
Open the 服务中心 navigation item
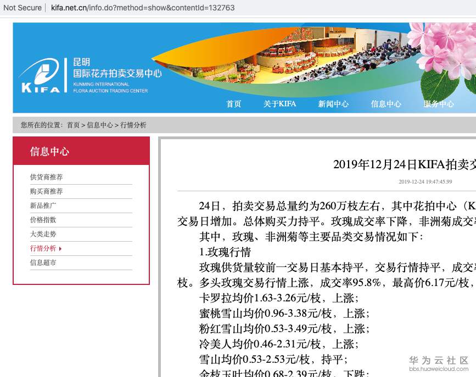pos(439,104)
